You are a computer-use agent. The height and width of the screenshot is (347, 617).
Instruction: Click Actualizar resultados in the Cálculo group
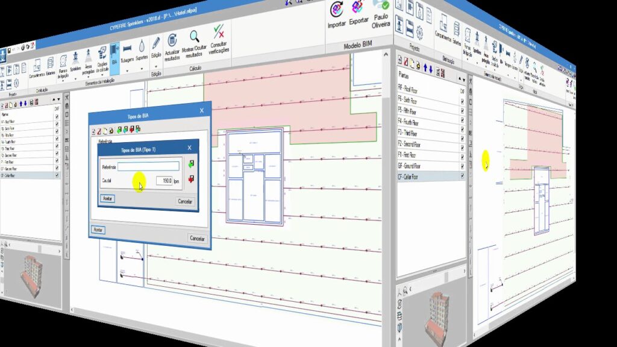coord(172,40)
